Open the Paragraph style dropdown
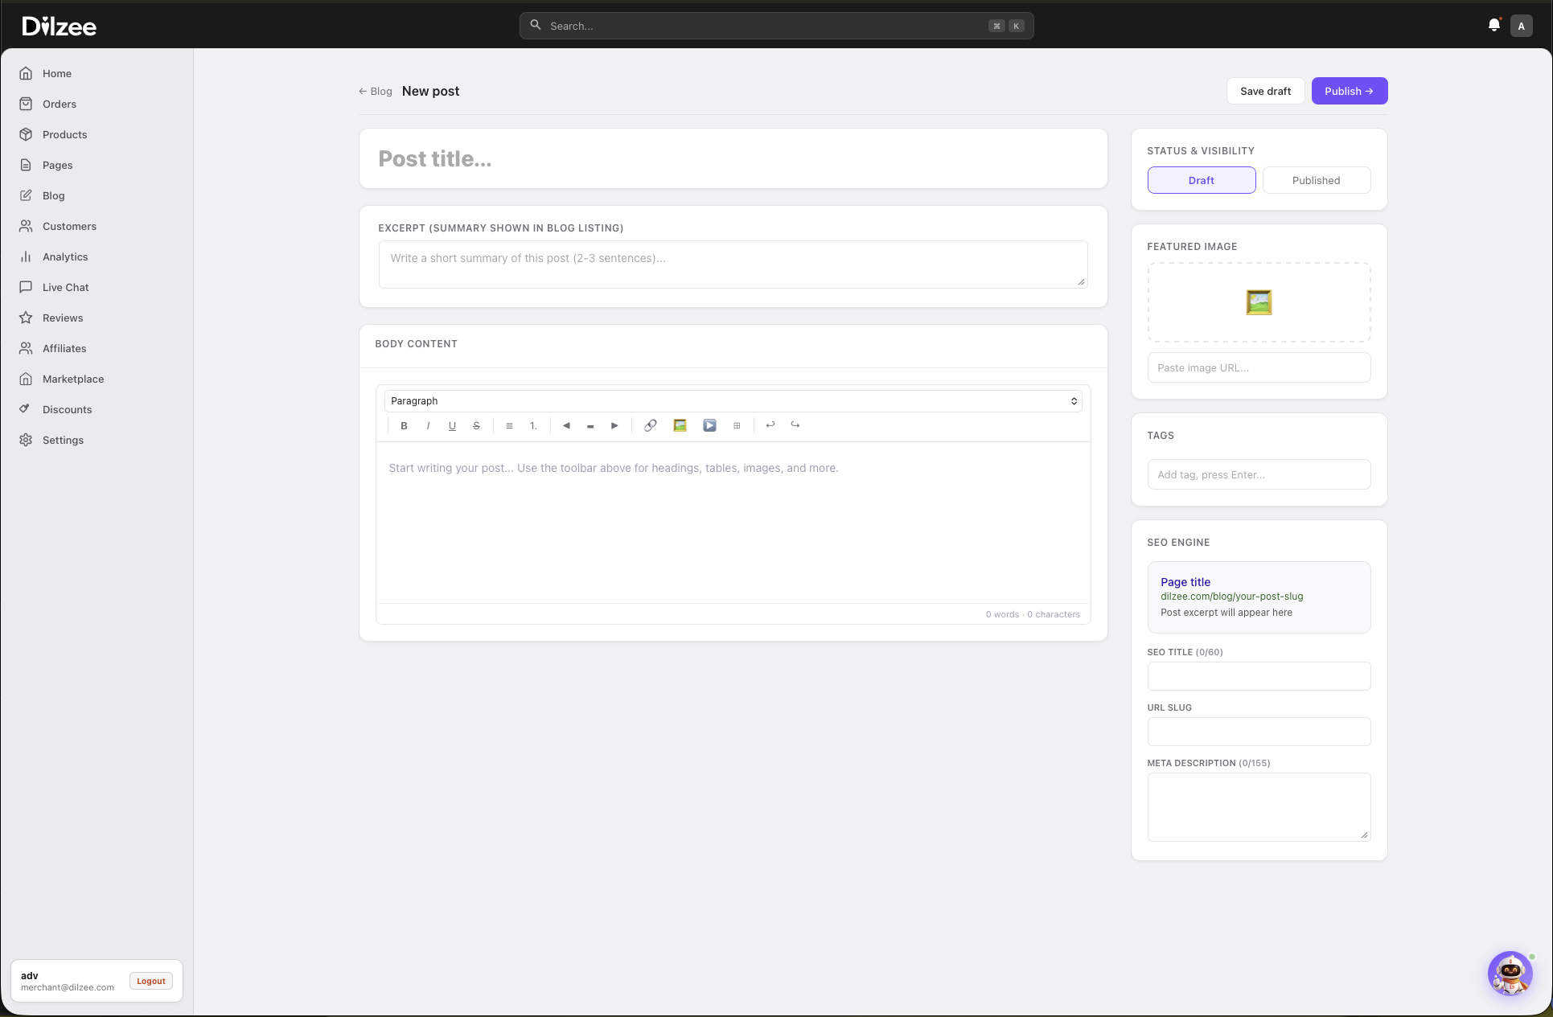 pyautogui.click(x=733, y=401)
